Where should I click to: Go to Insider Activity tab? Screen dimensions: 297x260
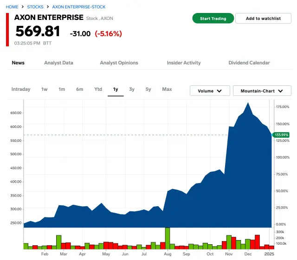(184, 63)
